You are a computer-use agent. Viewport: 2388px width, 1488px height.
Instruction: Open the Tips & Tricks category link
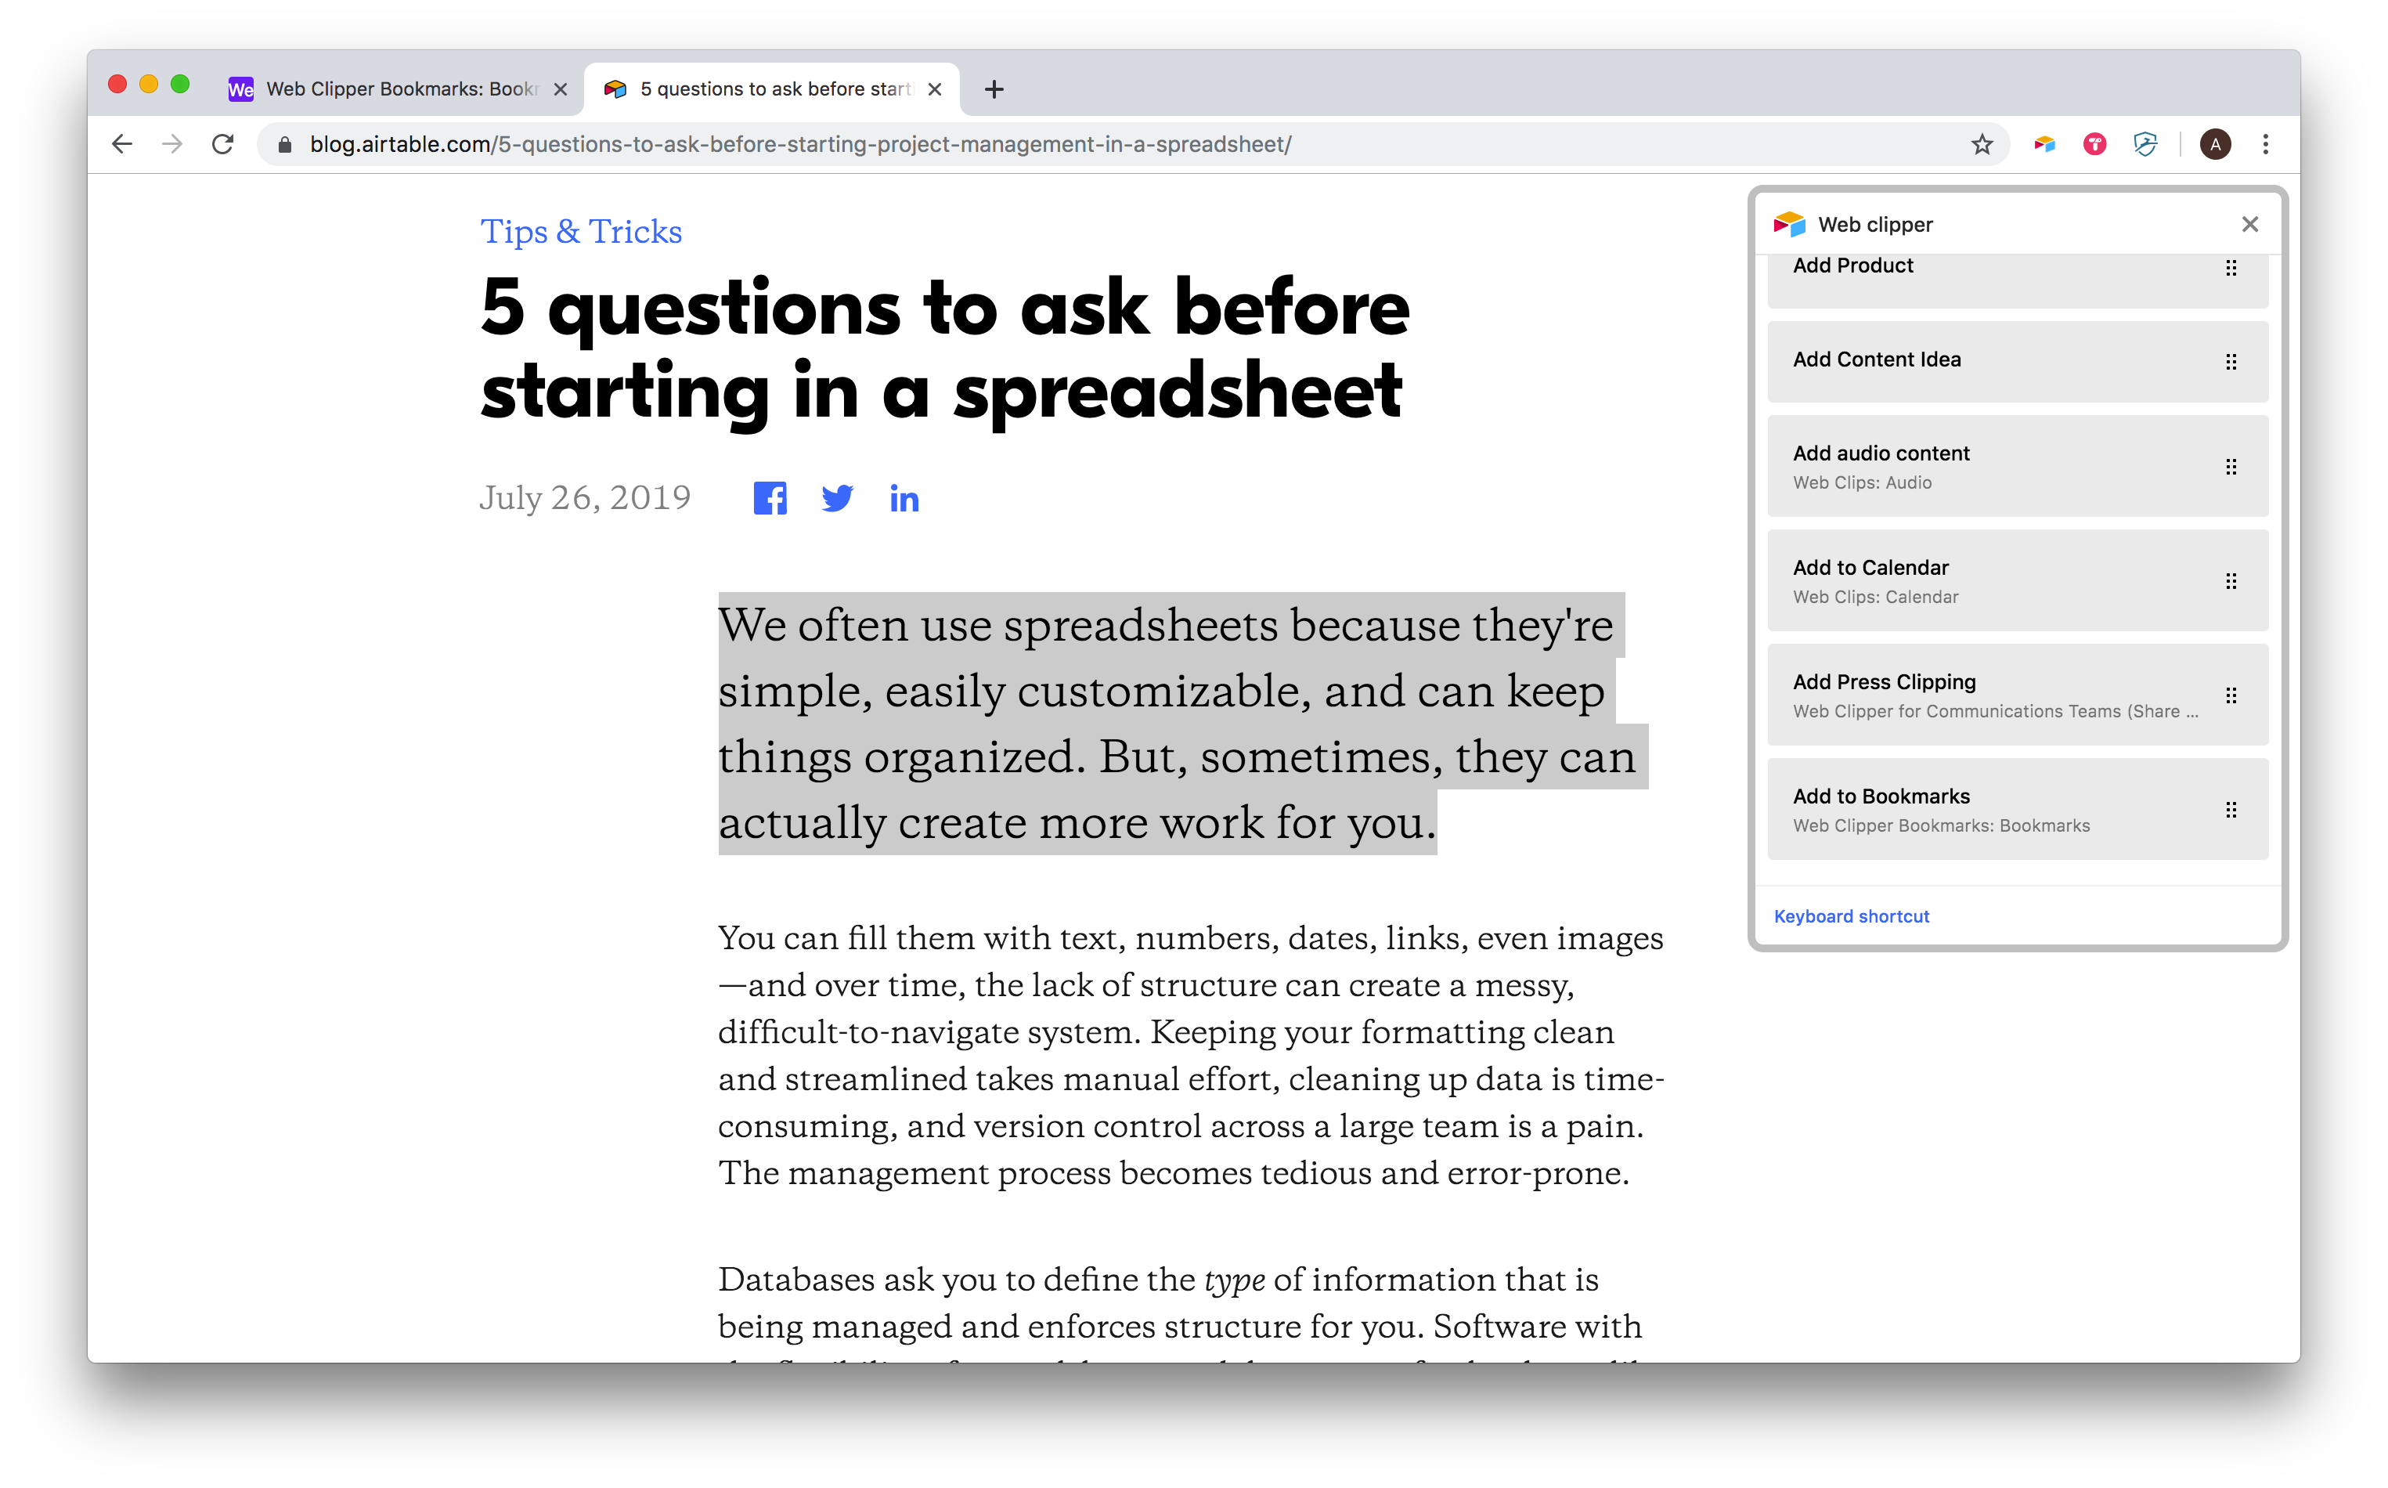(x=580, y=231)
